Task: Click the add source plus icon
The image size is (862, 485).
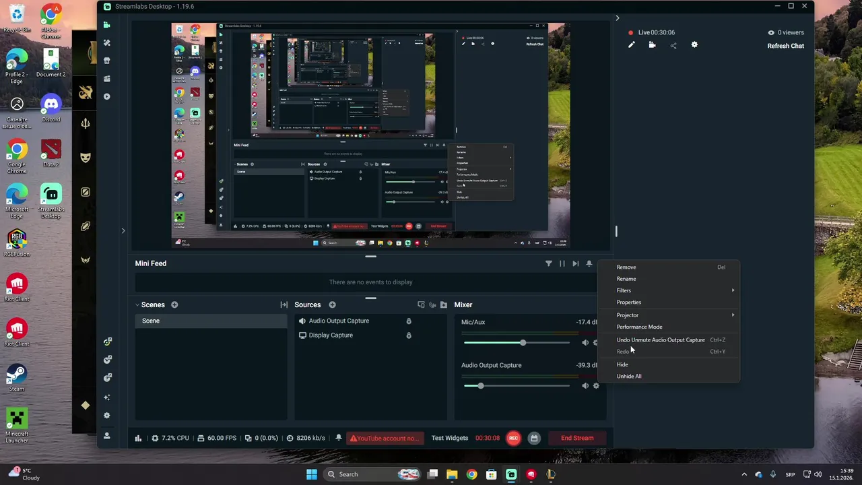Action: (332, 305)
